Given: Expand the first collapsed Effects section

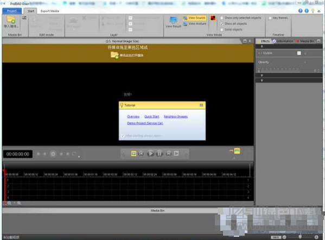Looking at the screenshot, I should 262,75.
